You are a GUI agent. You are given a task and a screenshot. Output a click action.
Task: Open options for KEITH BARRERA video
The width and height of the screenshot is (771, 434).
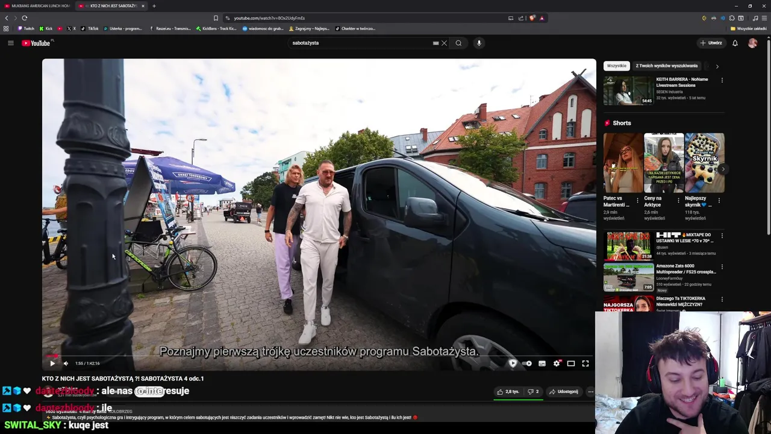(722, 80)
